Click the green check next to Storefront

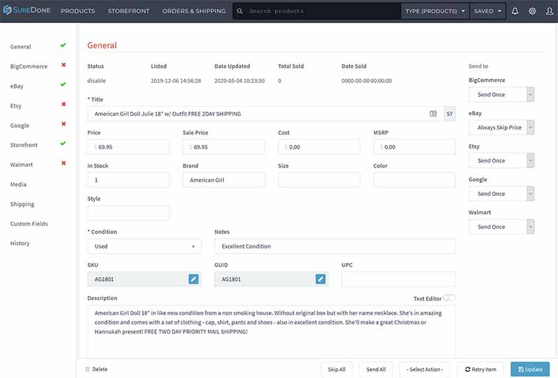pyautogui.click(x=63, y=144)
